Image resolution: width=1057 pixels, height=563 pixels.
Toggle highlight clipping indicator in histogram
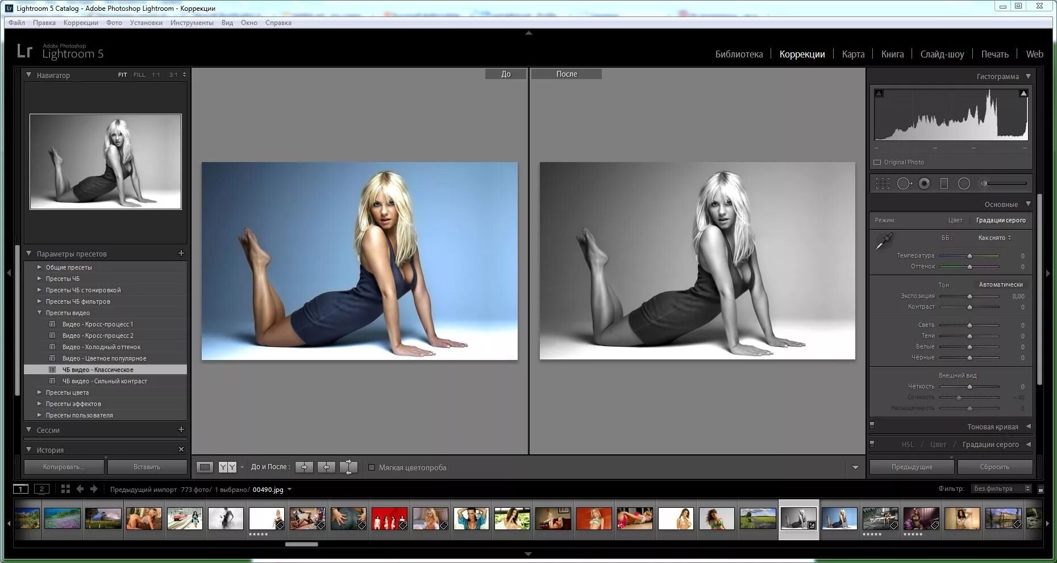point(1023,93)
